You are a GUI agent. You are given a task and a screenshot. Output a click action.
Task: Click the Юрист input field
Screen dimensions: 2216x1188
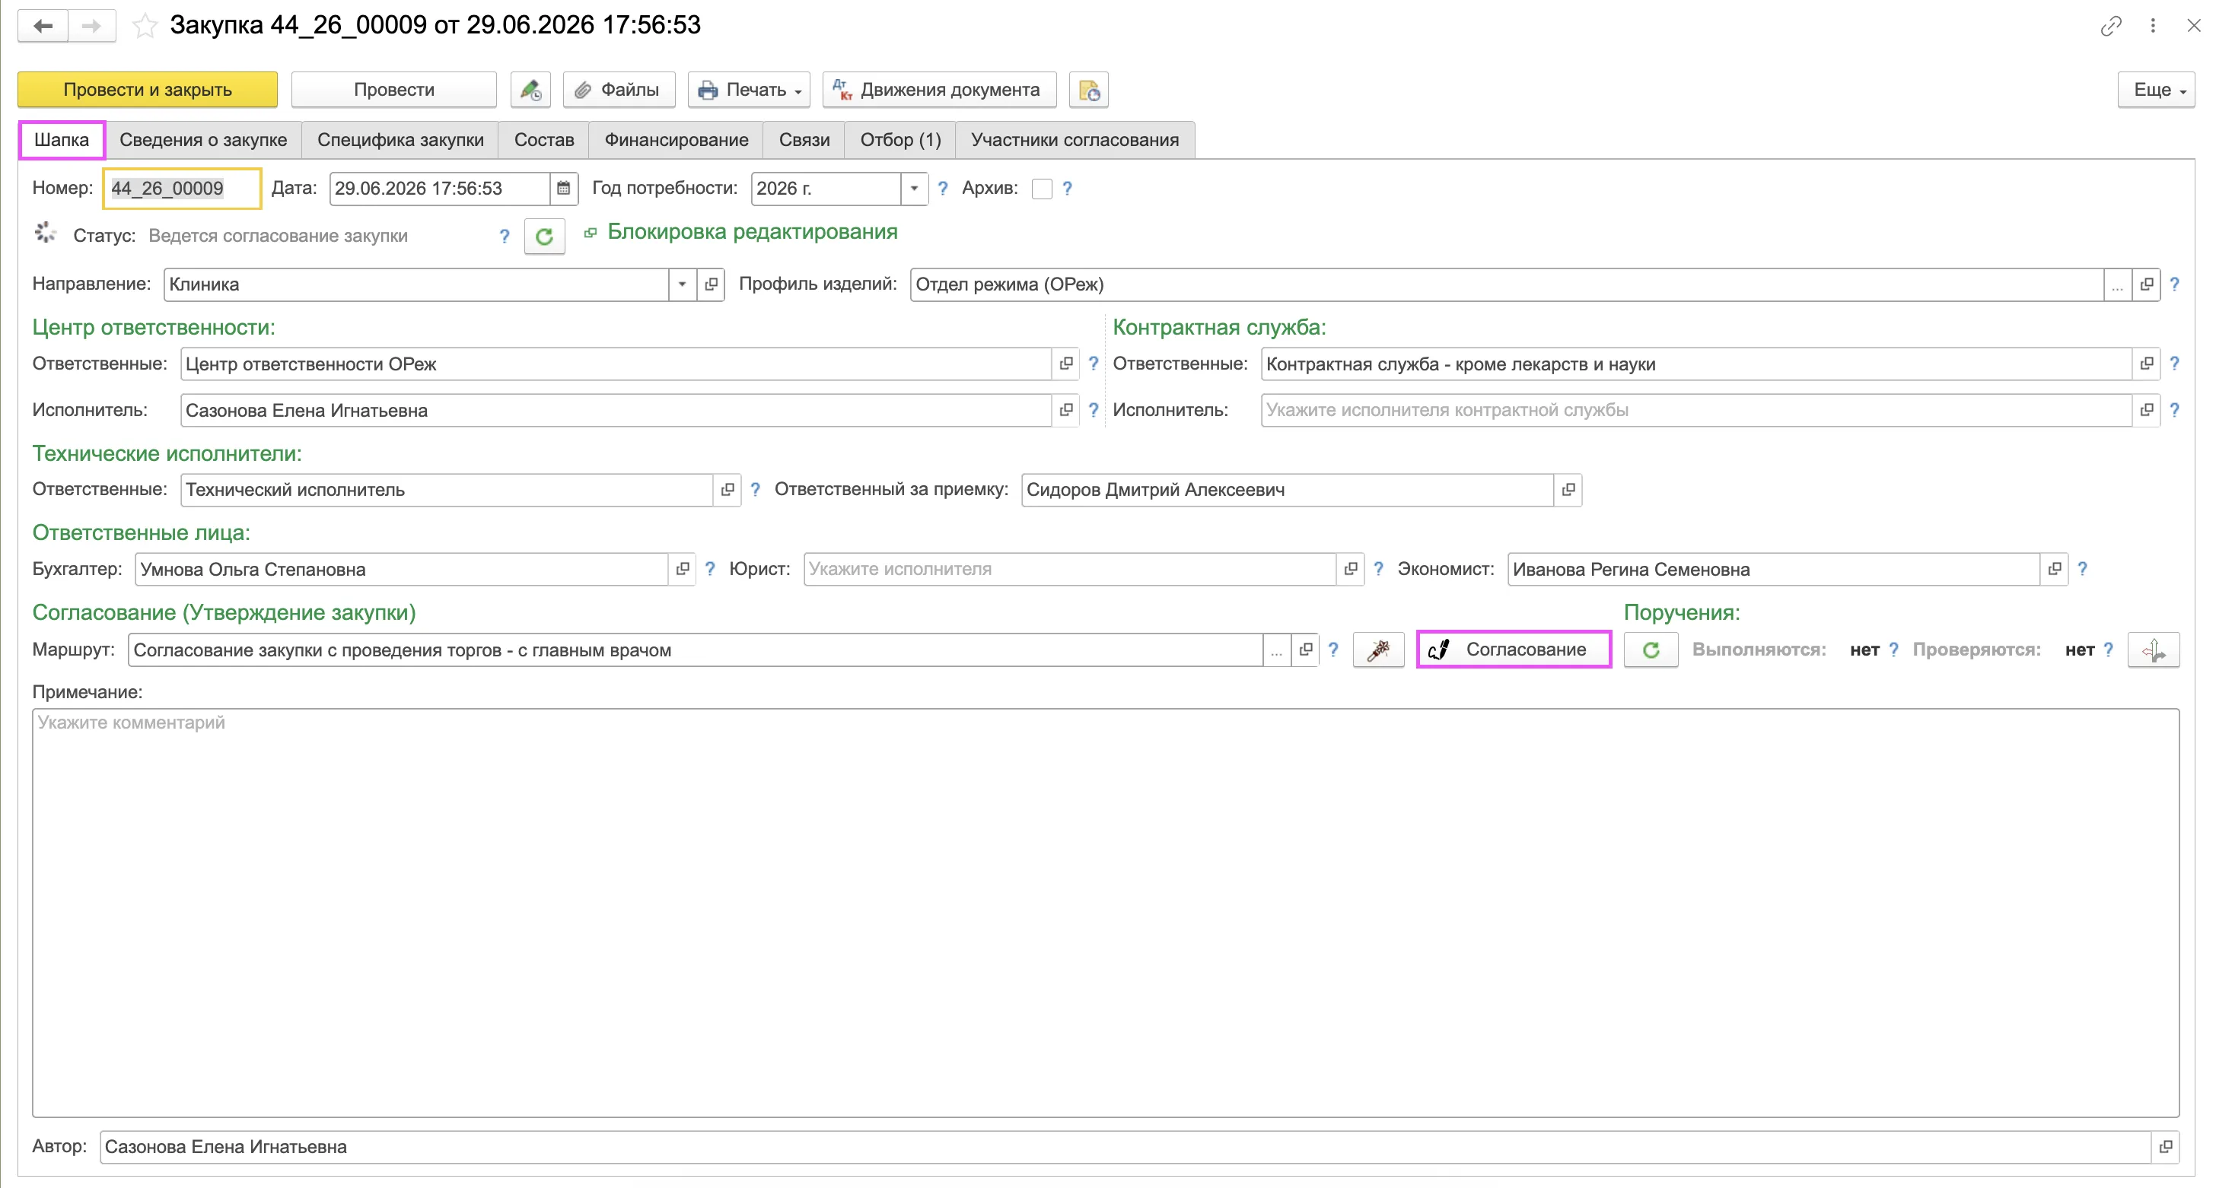1070,569
